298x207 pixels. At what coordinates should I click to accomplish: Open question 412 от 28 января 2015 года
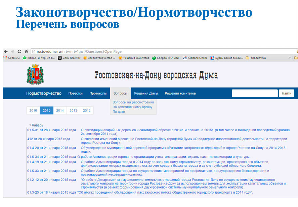point(49,139)
